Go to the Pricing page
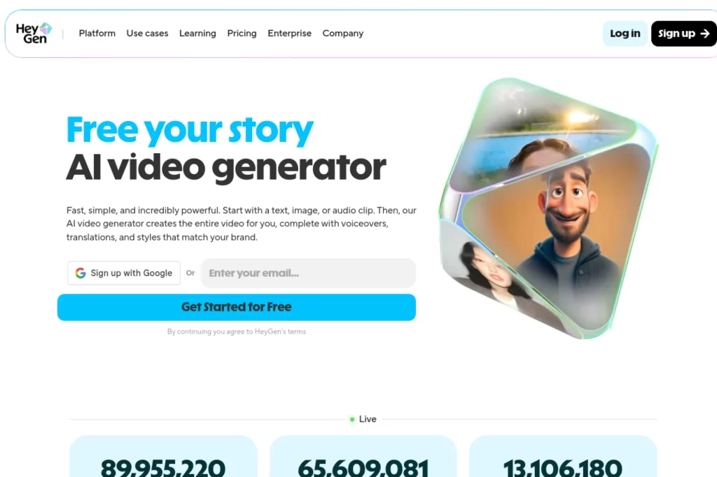 [242, 34]
